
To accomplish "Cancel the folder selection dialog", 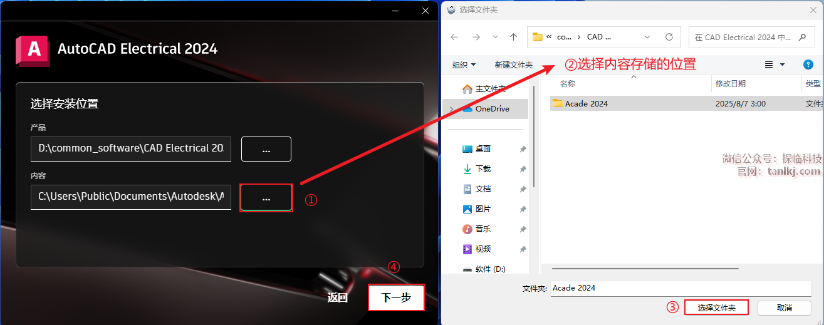I will tap(785, 307).
